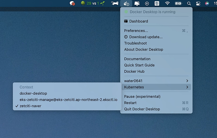Choose Pause (experimental)
217x138 pixels.
pyautogui.click(x=156, y=97)
